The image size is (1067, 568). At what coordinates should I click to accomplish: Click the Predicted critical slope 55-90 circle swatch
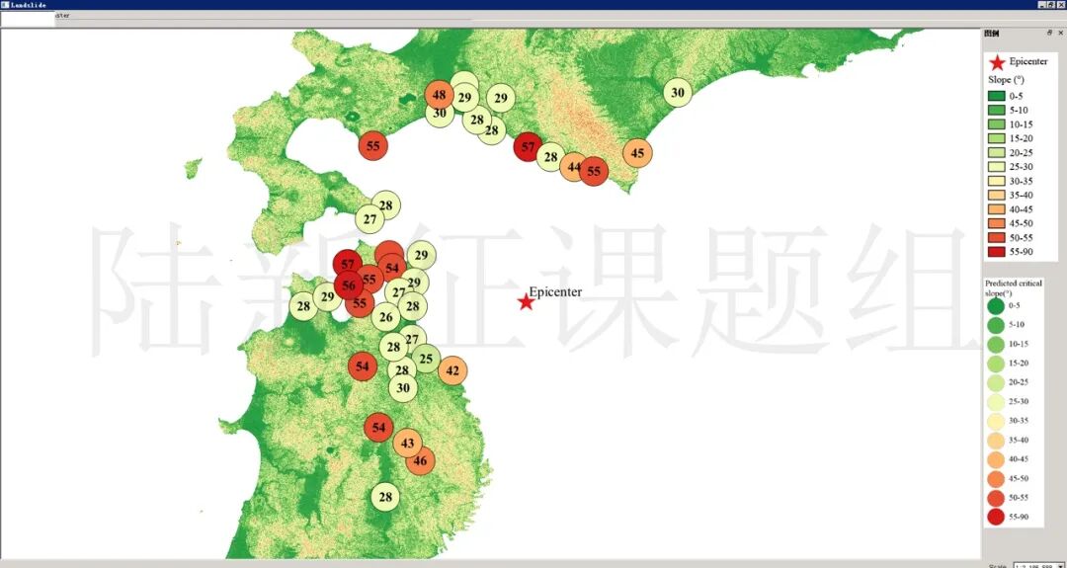coord(995,517)
